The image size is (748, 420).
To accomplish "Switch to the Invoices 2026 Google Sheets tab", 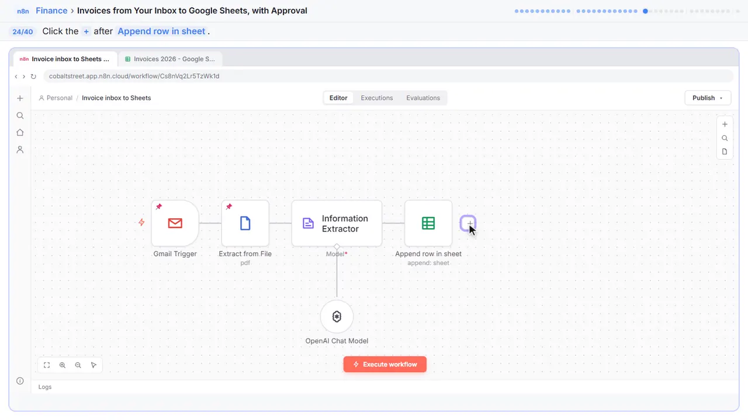I will click(170, 59).
